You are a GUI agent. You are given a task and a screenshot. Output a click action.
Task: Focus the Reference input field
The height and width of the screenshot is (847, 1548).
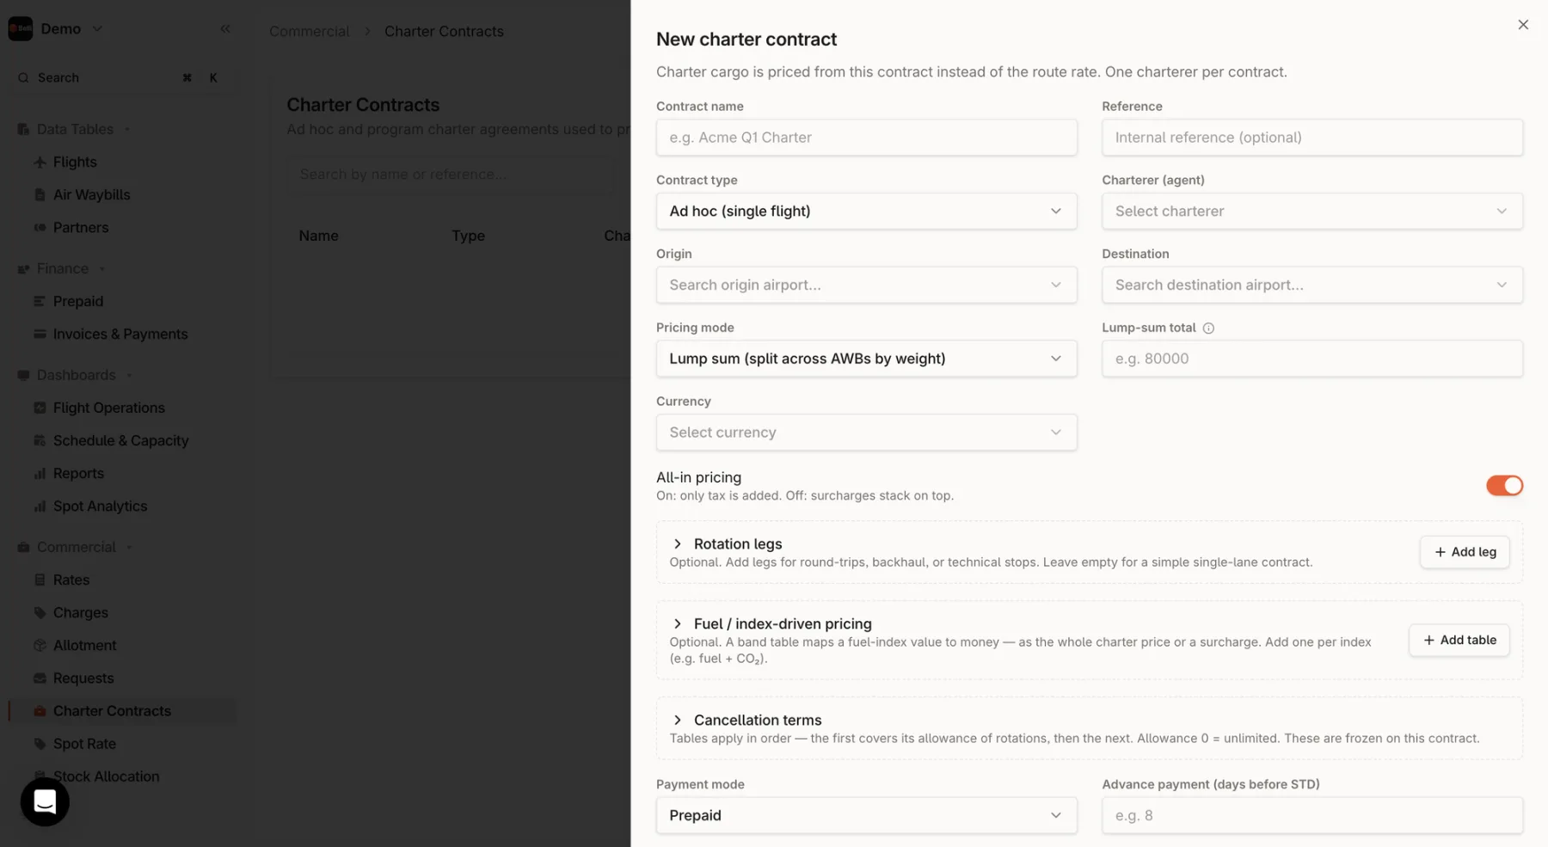(x=1311, y=138)
